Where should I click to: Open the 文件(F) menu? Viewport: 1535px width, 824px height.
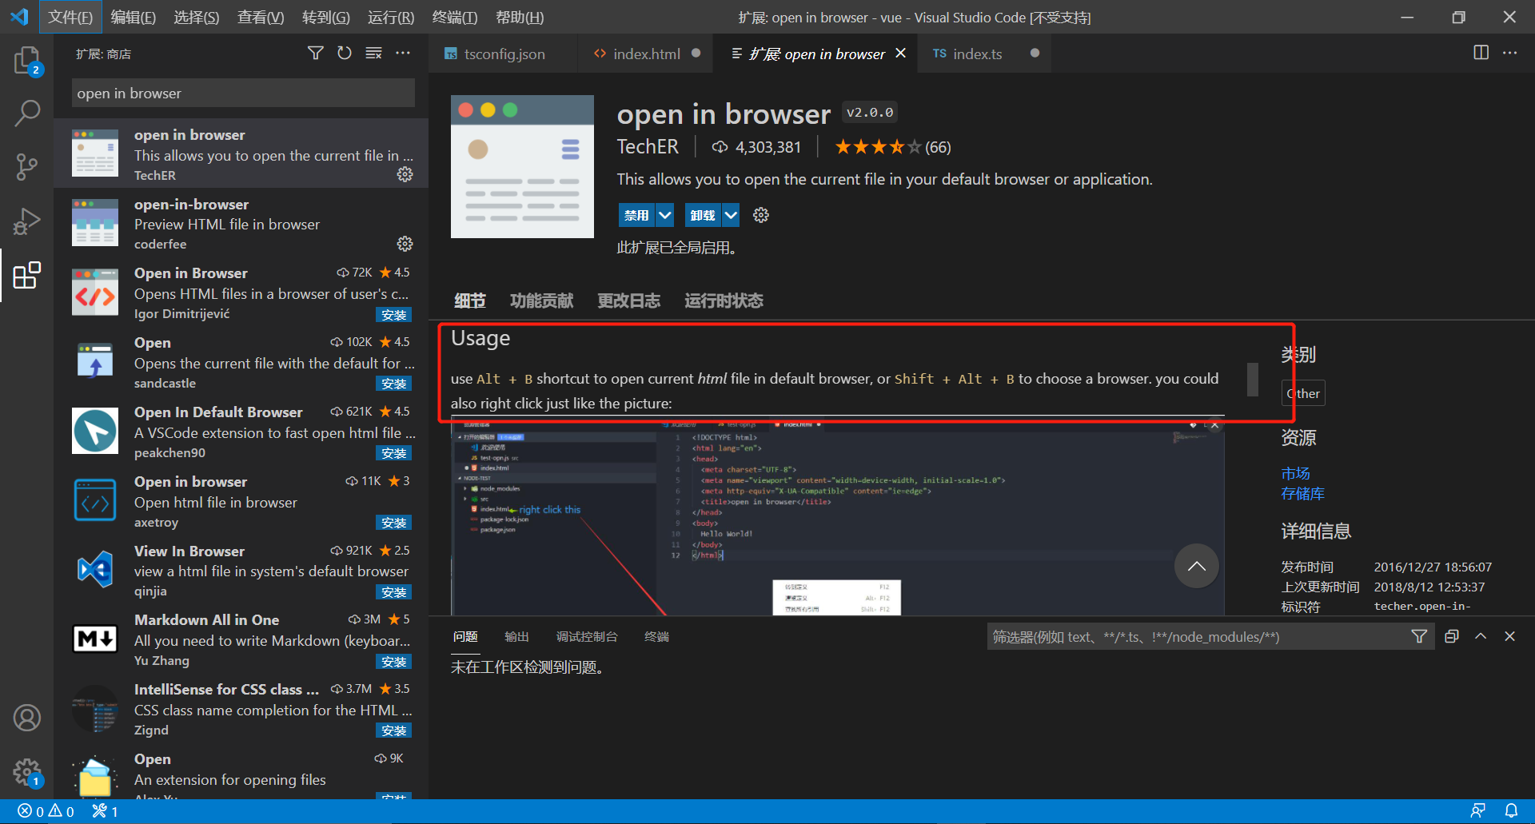(x=70, y=17)
